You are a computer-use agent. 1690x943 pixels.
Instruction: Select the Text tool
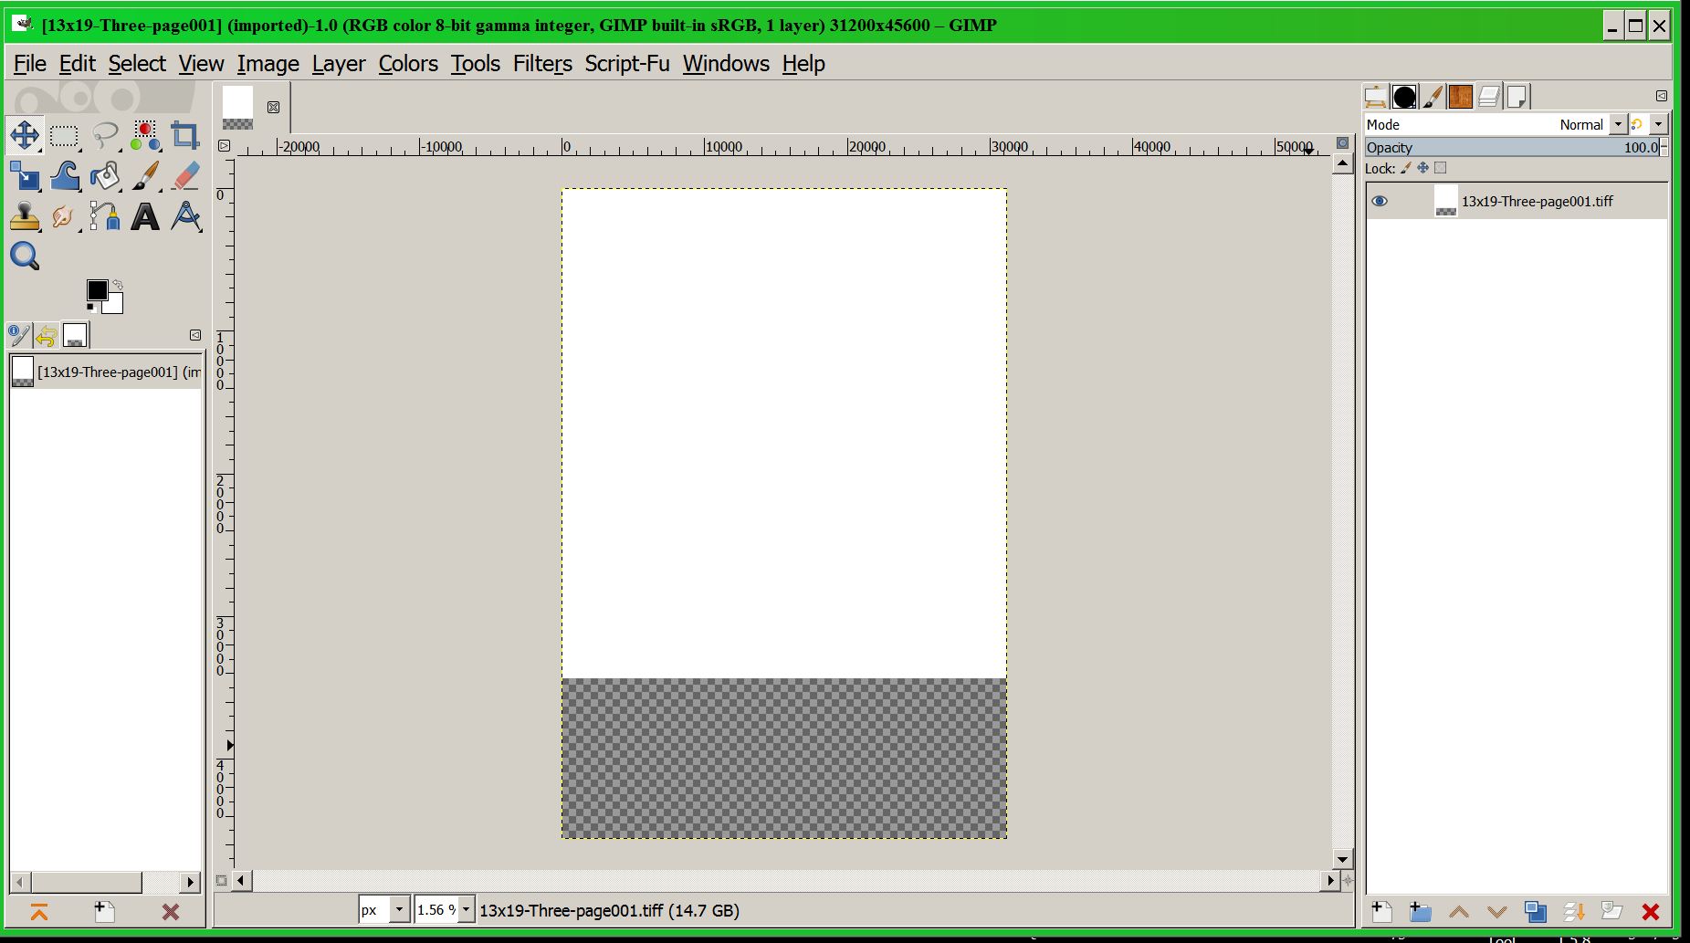click(145, 216)
